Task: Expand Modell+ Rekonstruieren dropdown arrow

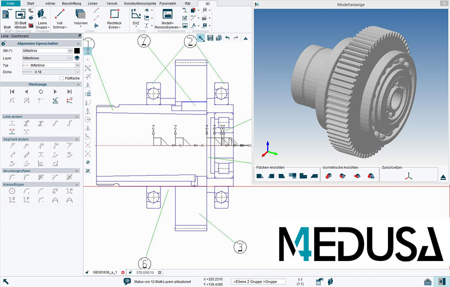Action: coord(180,27)
